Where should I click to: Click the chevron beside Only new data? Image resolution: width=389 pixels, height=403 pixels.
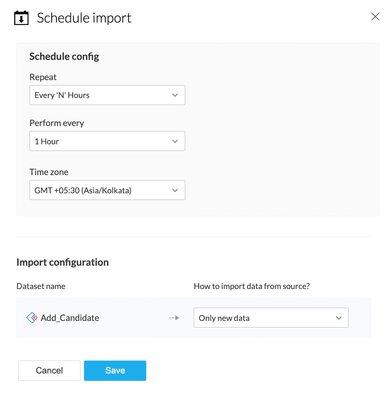[338, 318]
